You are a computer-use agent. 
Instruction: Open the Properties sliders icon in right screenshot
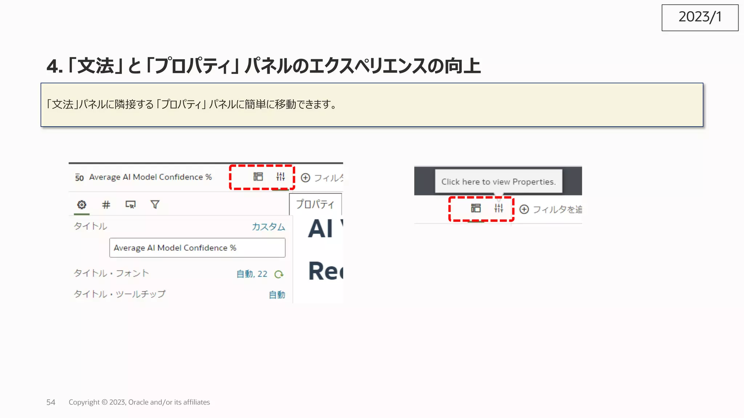pos(499,208)
